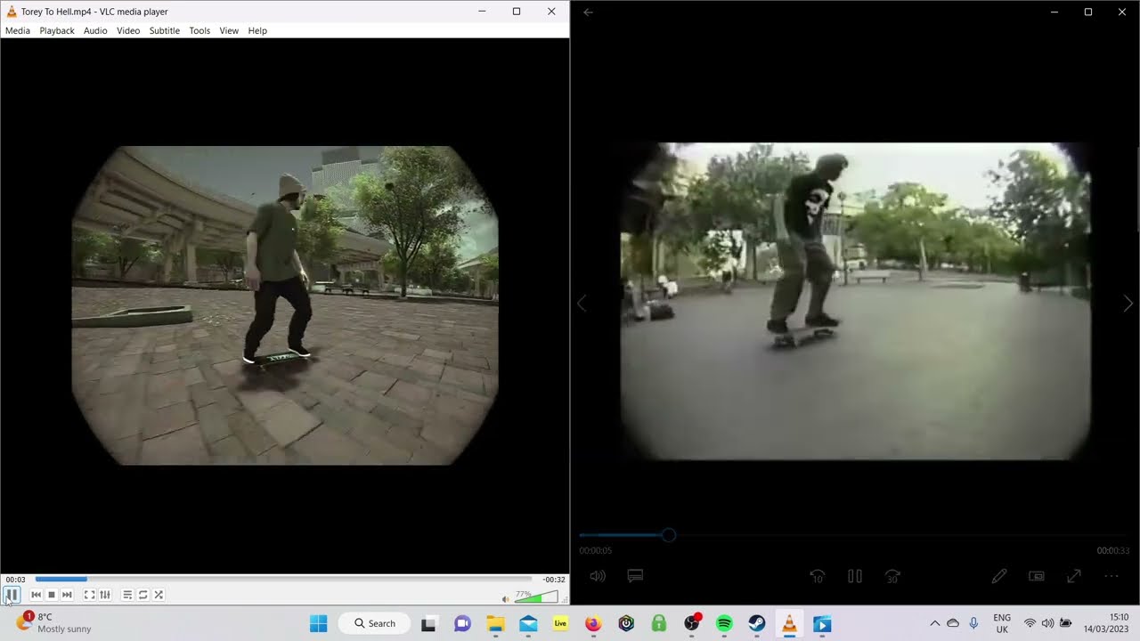Toggle VLC fullscreen mode

click(x=89, y=595)
